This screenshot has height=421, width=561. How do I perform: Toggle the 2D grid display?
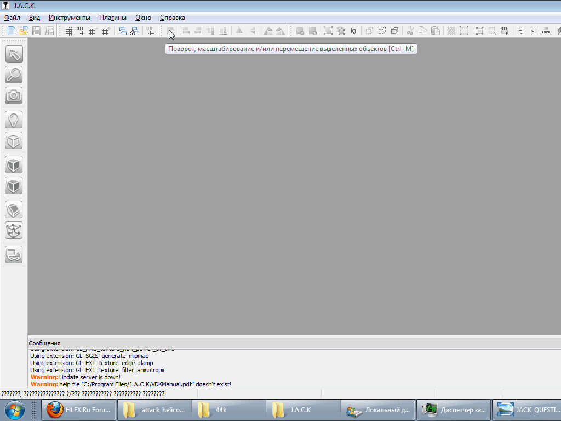pyautogui.click(x=69, y=31)
